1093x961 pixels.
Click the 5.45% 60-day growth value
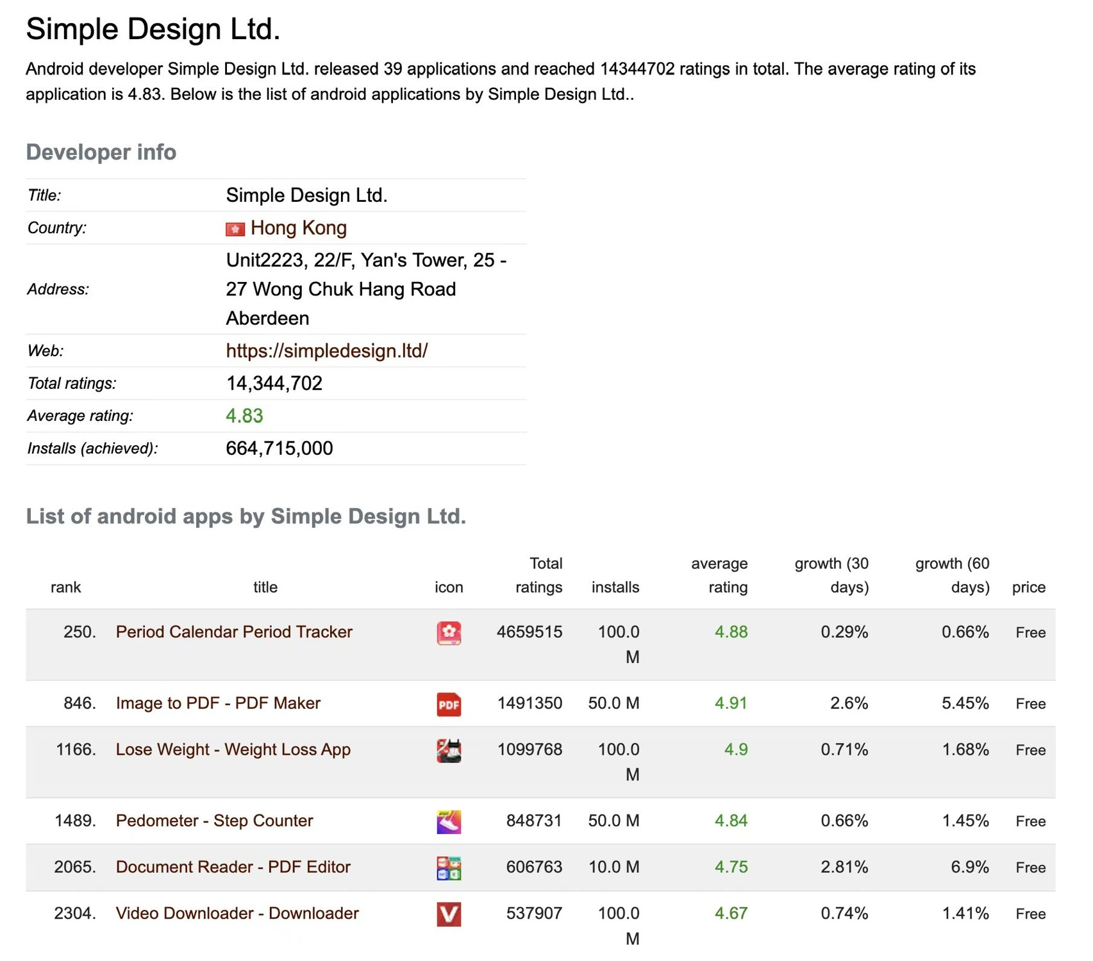(965, 703)
